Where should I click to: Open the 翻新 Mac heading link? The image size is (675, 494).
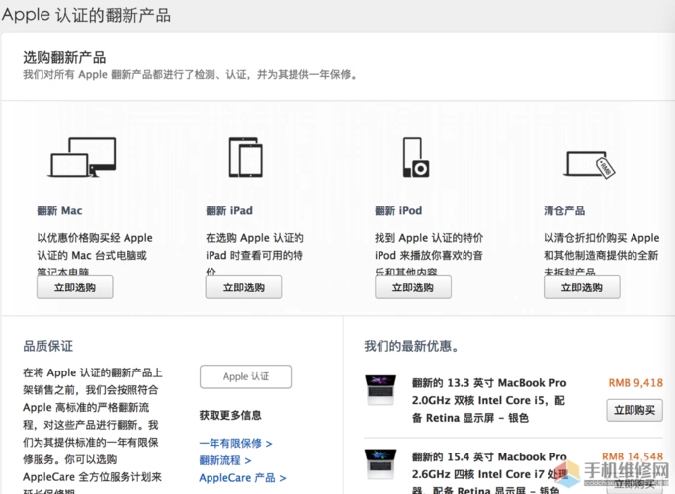59,210
